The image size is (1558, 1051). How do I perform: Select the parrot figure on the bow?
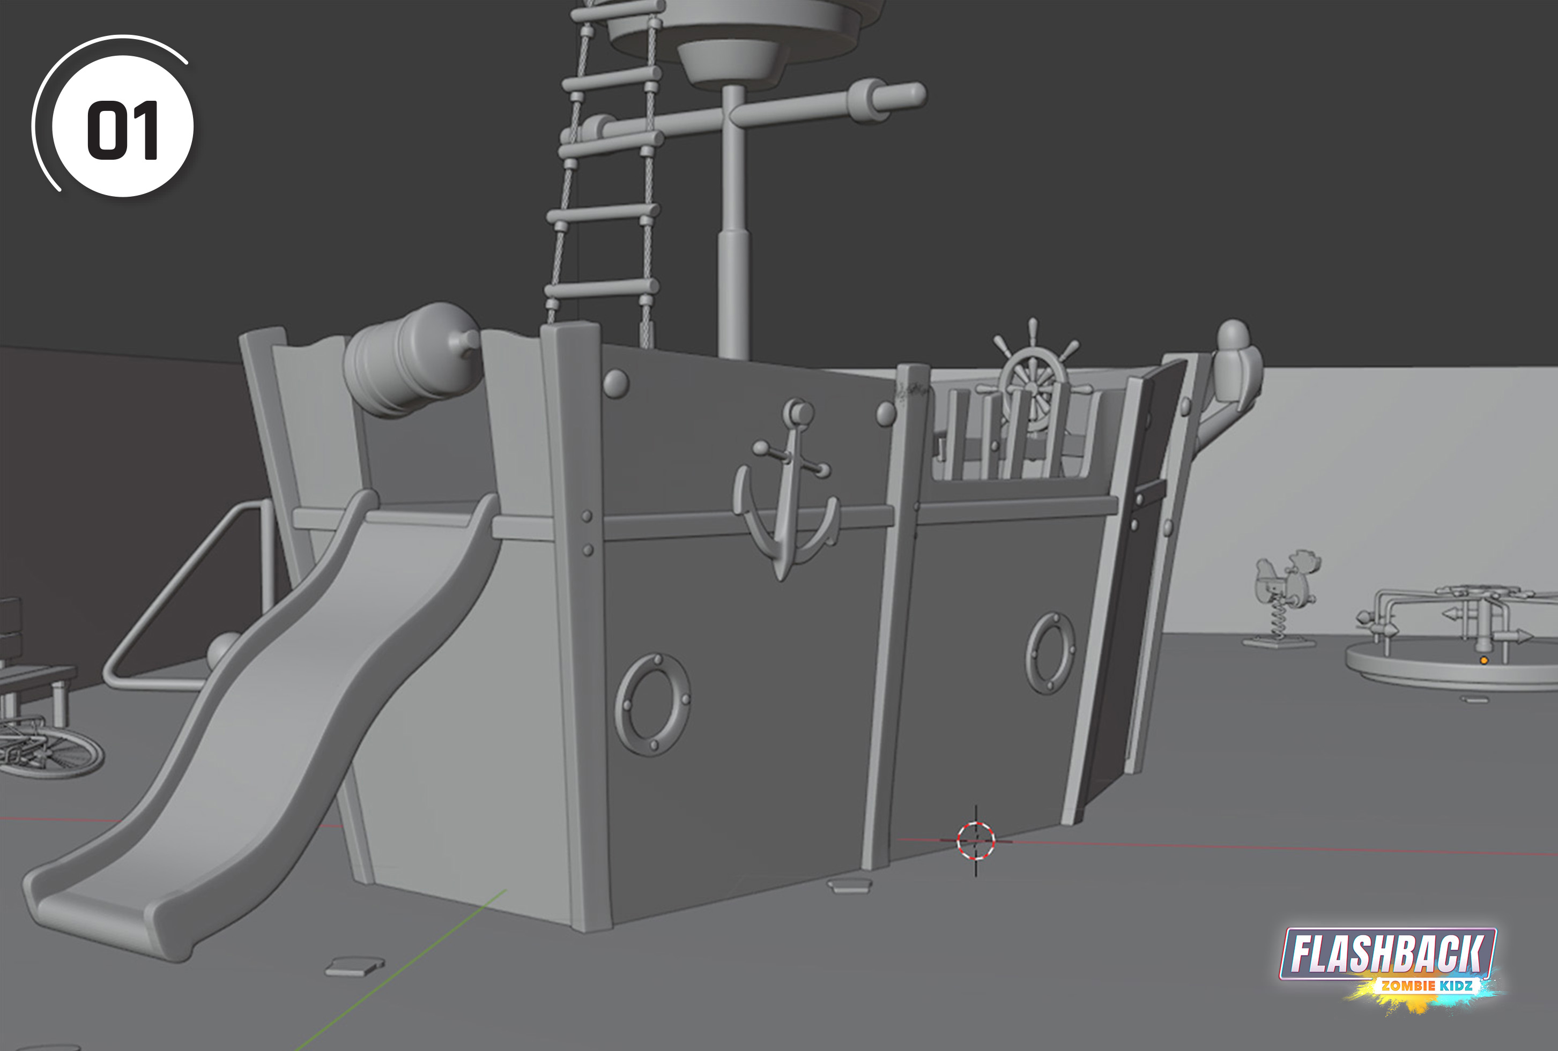[1238, 366]
